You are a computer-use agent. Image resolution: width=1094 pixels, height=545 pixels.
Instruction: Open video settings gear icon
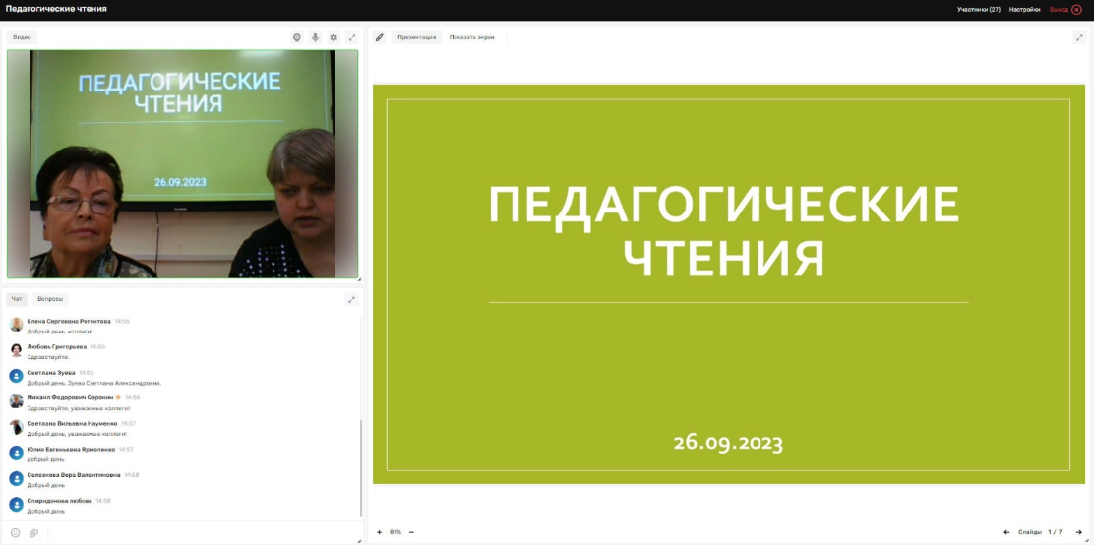334,37
